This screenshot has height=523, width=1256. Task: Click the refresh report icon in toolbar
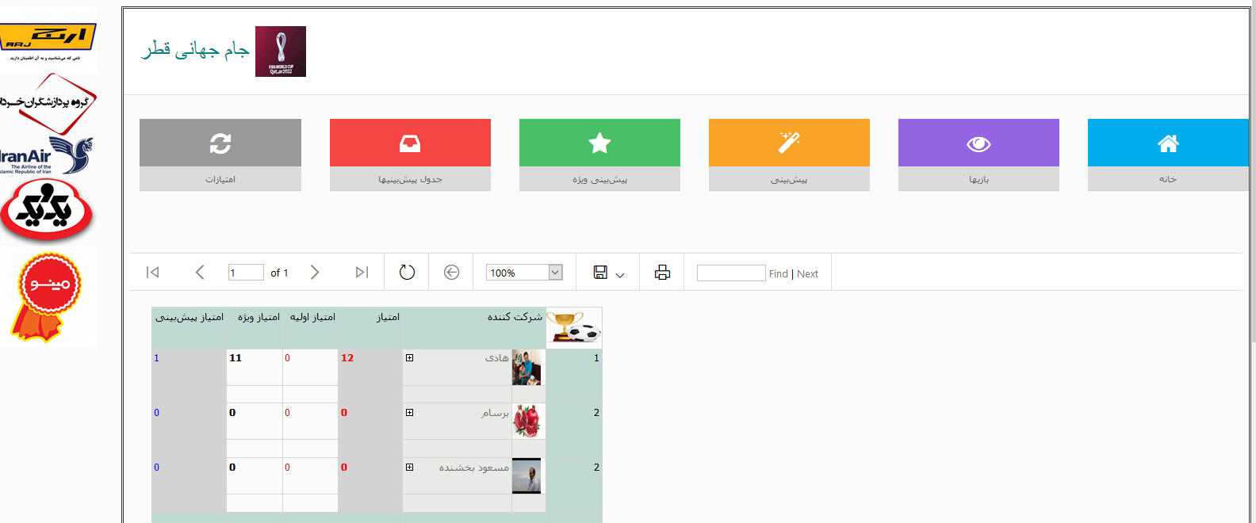pos(407,273)
